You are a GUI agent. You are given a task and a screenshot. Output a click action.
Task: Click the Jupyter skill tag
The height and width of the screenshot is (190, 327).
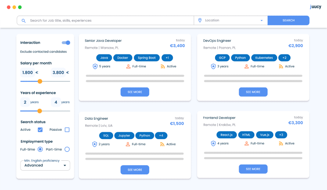(124, 136)
